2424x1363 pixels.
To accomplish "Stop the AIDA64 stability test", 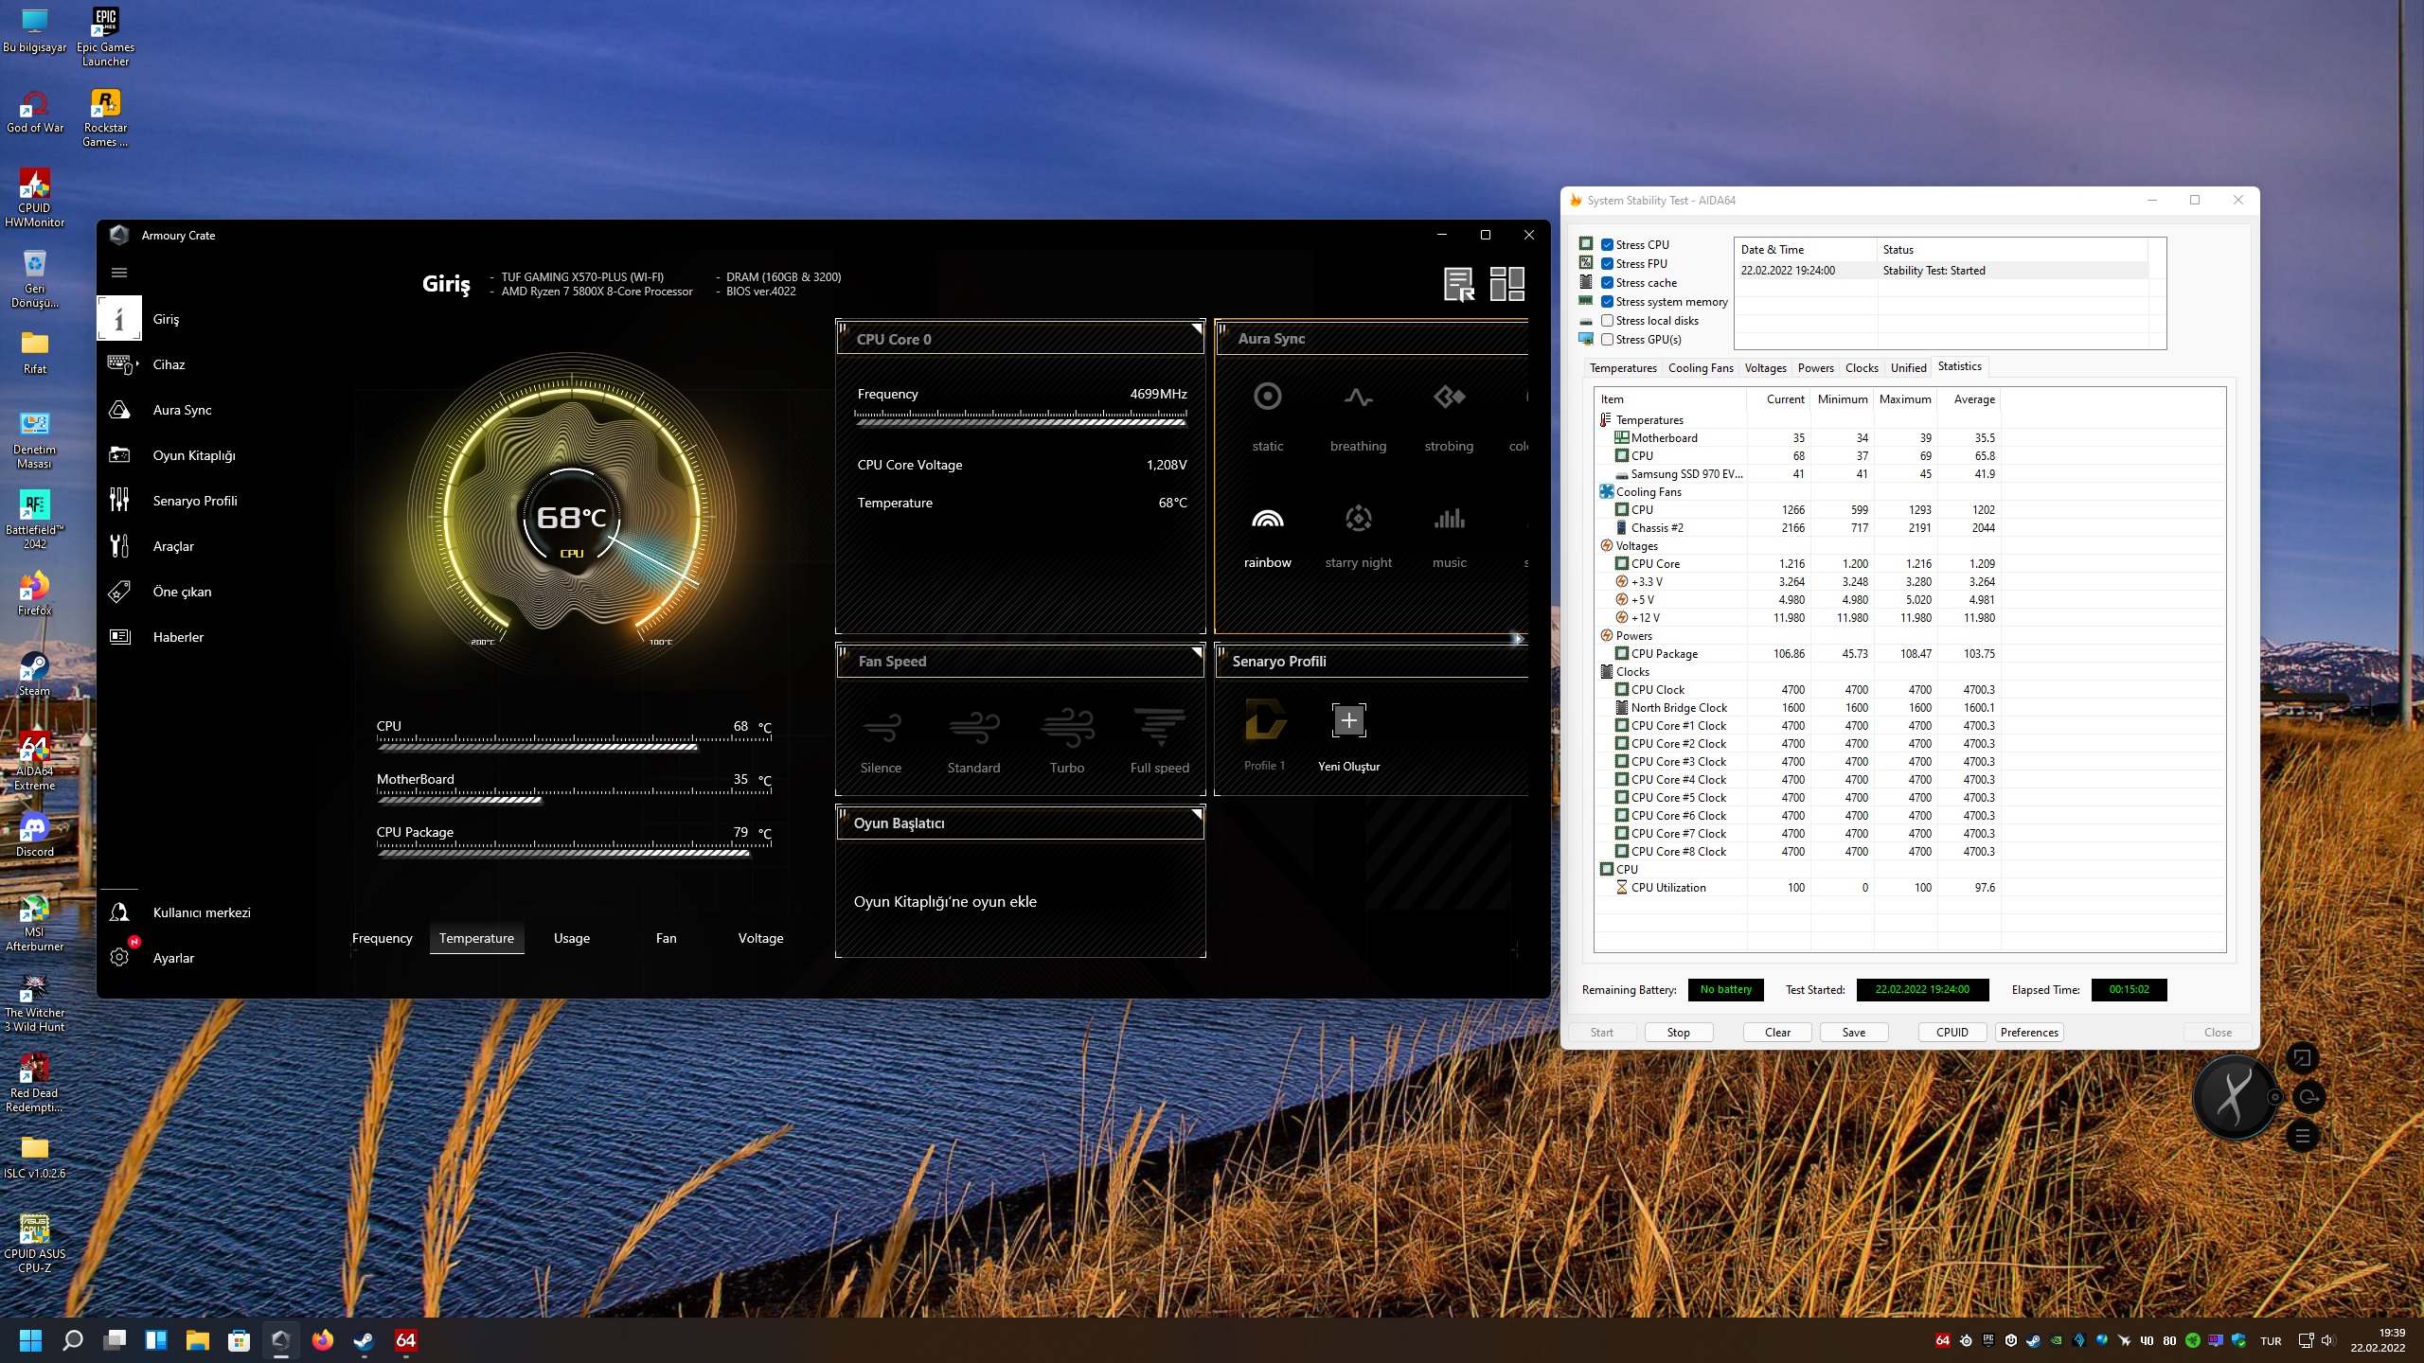I will tap(1679, 1033).
